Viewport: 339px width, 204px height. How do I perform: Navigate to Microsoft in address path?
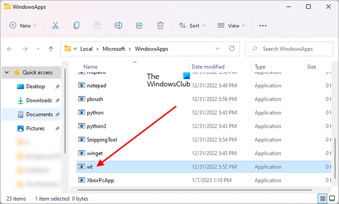point(114,49)
